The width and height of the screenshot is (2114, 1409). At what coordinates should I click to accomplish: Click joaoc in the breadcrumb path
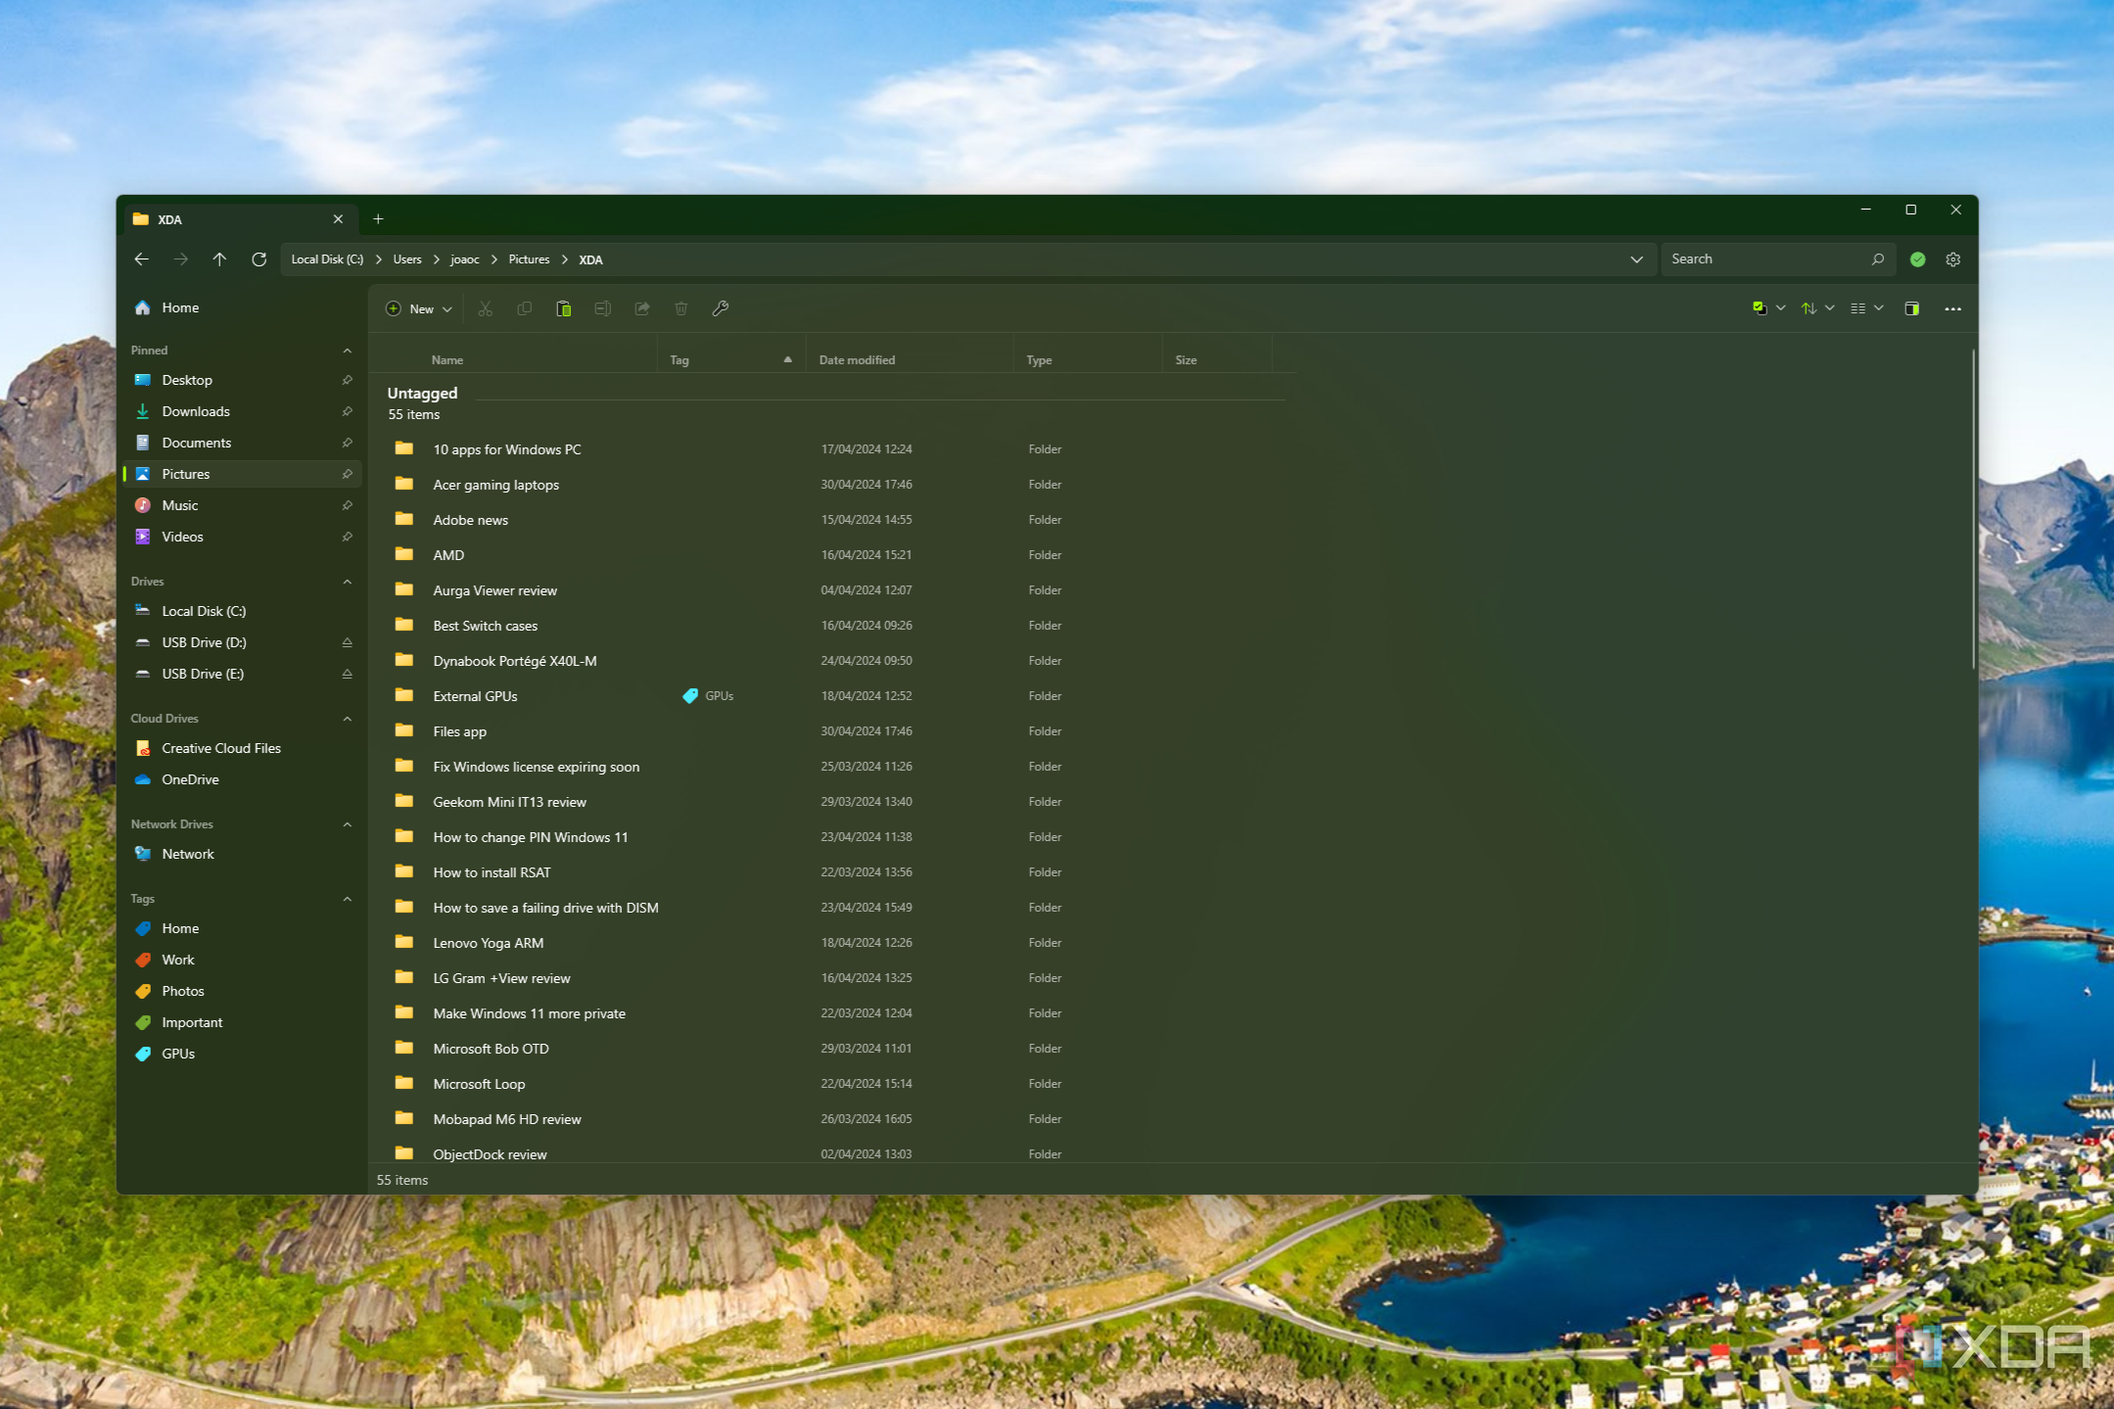point(464,259)
